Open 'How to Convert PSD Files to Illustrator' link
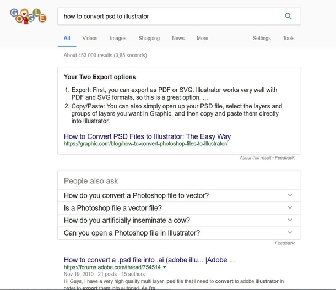 click(147, 136)
